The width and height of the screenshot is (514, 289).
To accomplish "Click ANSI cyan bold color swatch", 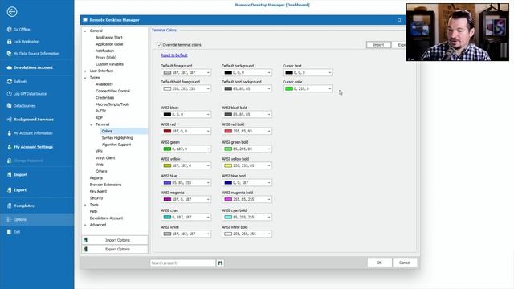I will (x=228, y=218).
